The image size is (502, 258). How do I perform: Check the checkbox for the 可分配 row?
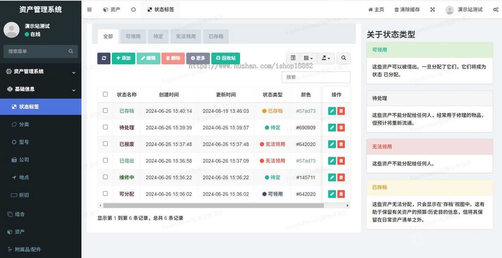105,194
